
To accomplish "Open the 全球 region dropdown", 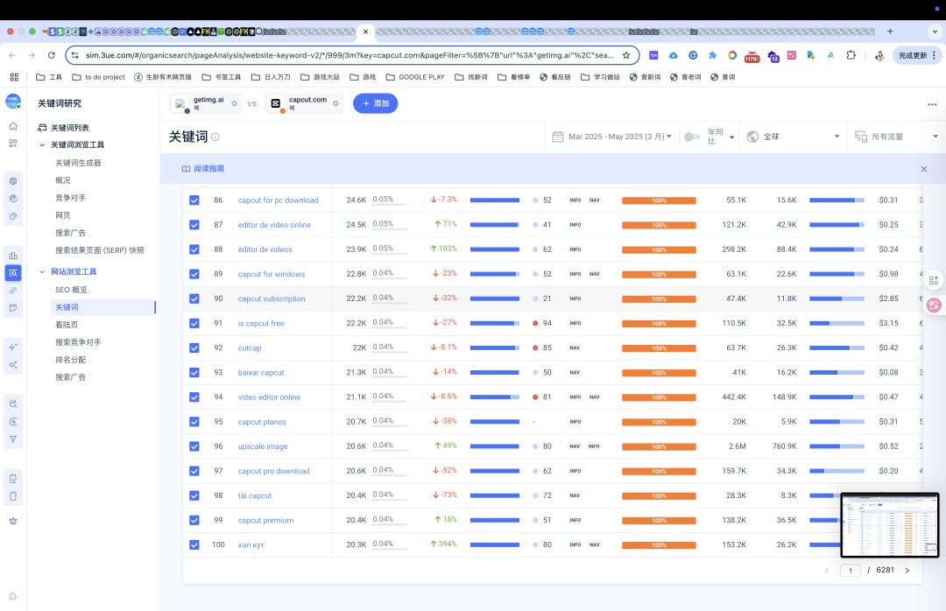I will coord(793,137).
